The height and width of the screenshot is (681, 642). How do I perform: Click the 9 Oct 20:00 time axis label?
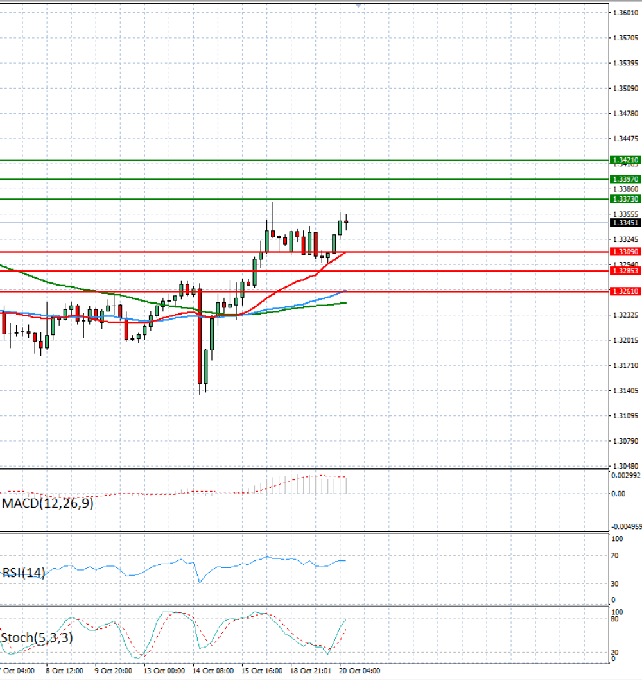[114, 671]
